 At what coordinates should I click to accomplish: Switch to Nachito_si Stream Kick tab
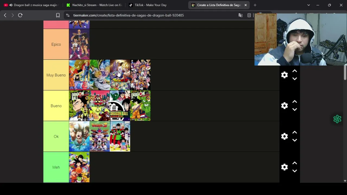coord(94,5)
